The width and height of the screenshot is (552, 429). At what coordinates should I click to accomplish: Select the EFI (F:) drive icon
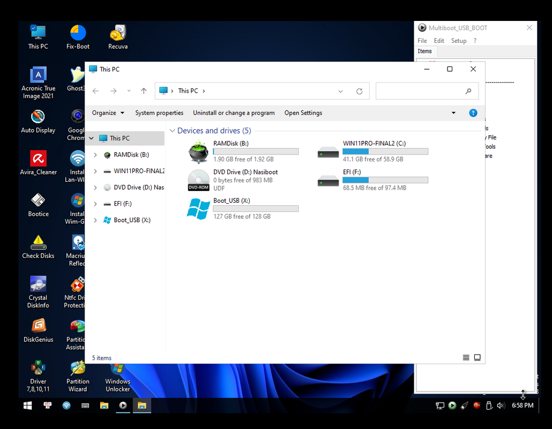point(328,181)
